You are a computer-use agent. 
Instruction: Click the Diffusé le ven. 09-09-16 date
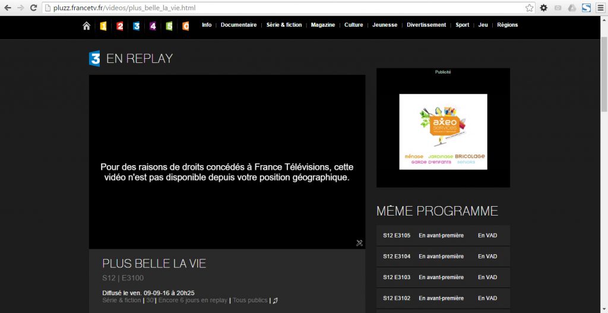pyautogui.click(x=148, y=293)
